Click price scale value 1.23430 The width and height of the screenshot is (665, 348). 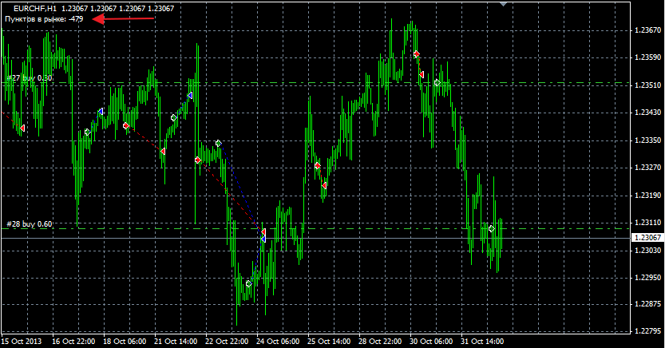click(648, 113)
